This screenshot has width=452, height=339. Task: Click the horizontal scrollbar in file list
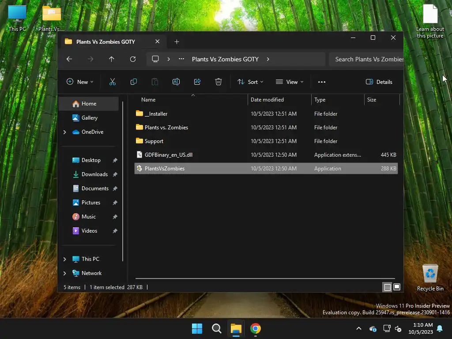tap(265, 279)
